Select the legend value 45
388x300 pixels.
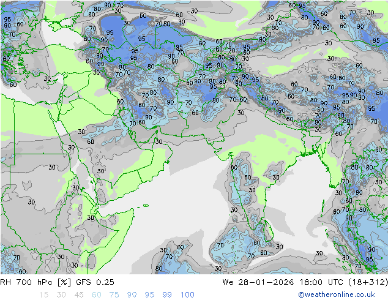pos(79,294)
